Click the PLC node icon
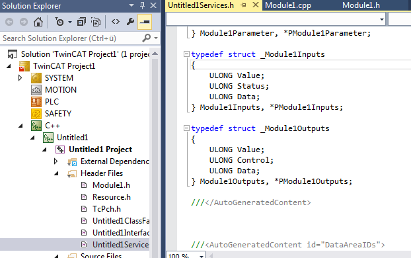 (36, 102)
